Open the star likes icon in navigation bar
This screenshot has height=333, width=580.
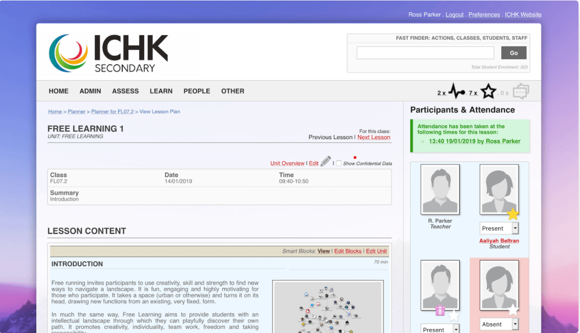(488, 91)
